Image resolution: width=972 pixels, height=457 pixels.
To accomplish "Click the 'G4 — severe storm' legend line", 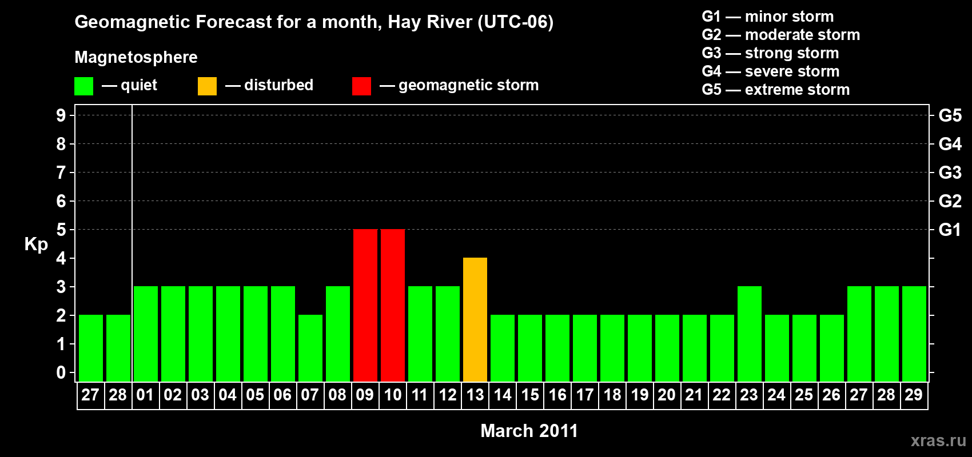I will 771,71.
